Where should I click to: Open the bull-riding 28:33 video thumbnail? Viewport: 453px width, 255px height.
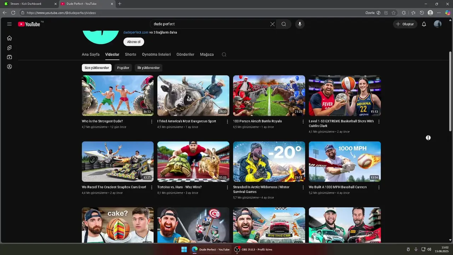193,96
